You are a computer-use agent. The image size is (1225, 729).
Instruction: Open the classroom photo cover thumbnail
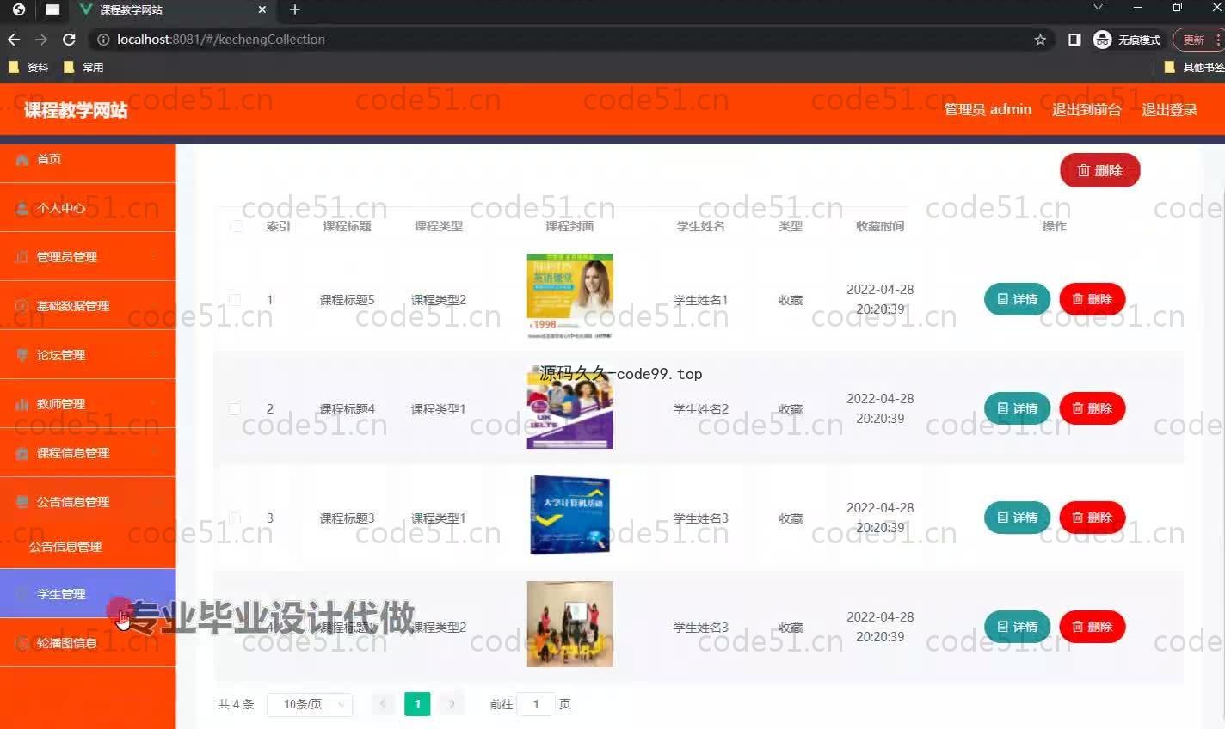click(569, 624)
